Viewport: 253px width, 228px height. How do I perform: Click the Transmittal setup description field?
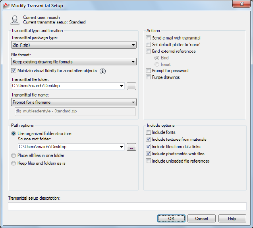coord(127,206)
